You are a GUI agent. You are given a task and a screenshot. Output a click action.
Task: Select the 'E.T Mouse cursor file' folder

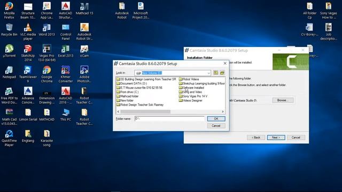[139, 87]
